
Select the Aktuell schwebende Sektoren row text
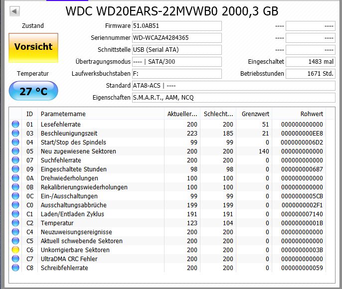(x=82, y=241)
